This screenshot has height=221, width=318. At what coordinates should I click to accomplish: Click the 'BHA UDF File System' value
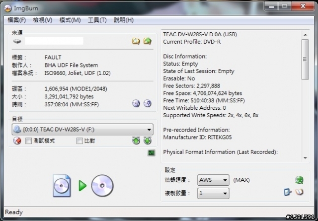pyautogui.click(x=71, y=65)
